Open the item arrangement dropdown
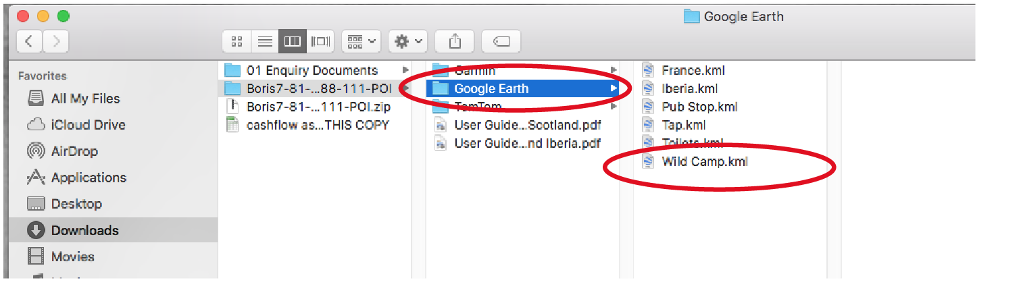The height and width of the screenshot is (297, 1021). click(x=362, y=42)
